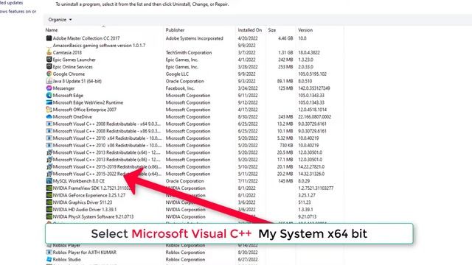Click TechSmith Corporation publisher cell
This screenshot has width=472, height=265.
[x=189, y=52]
